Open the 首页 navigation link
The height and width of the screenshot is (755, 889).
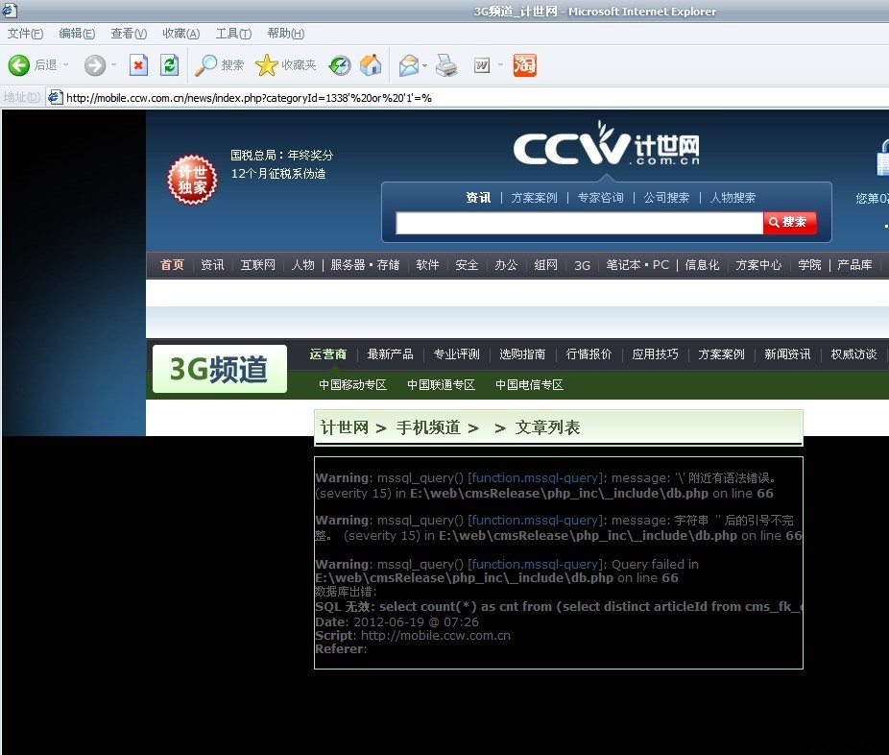[x=172, y=265]
